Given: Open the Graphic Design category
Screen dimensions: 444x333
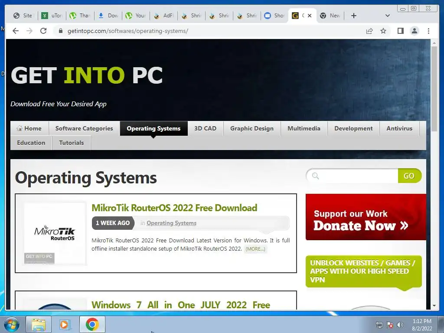Looking at the screenshot, I should point(252,128).
